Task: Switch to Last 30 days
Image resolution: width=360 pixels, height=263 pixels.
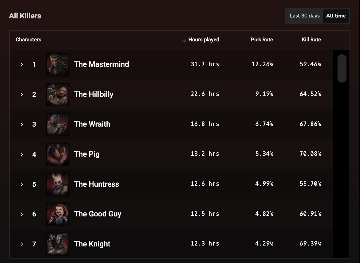Action: coord(304,16)
